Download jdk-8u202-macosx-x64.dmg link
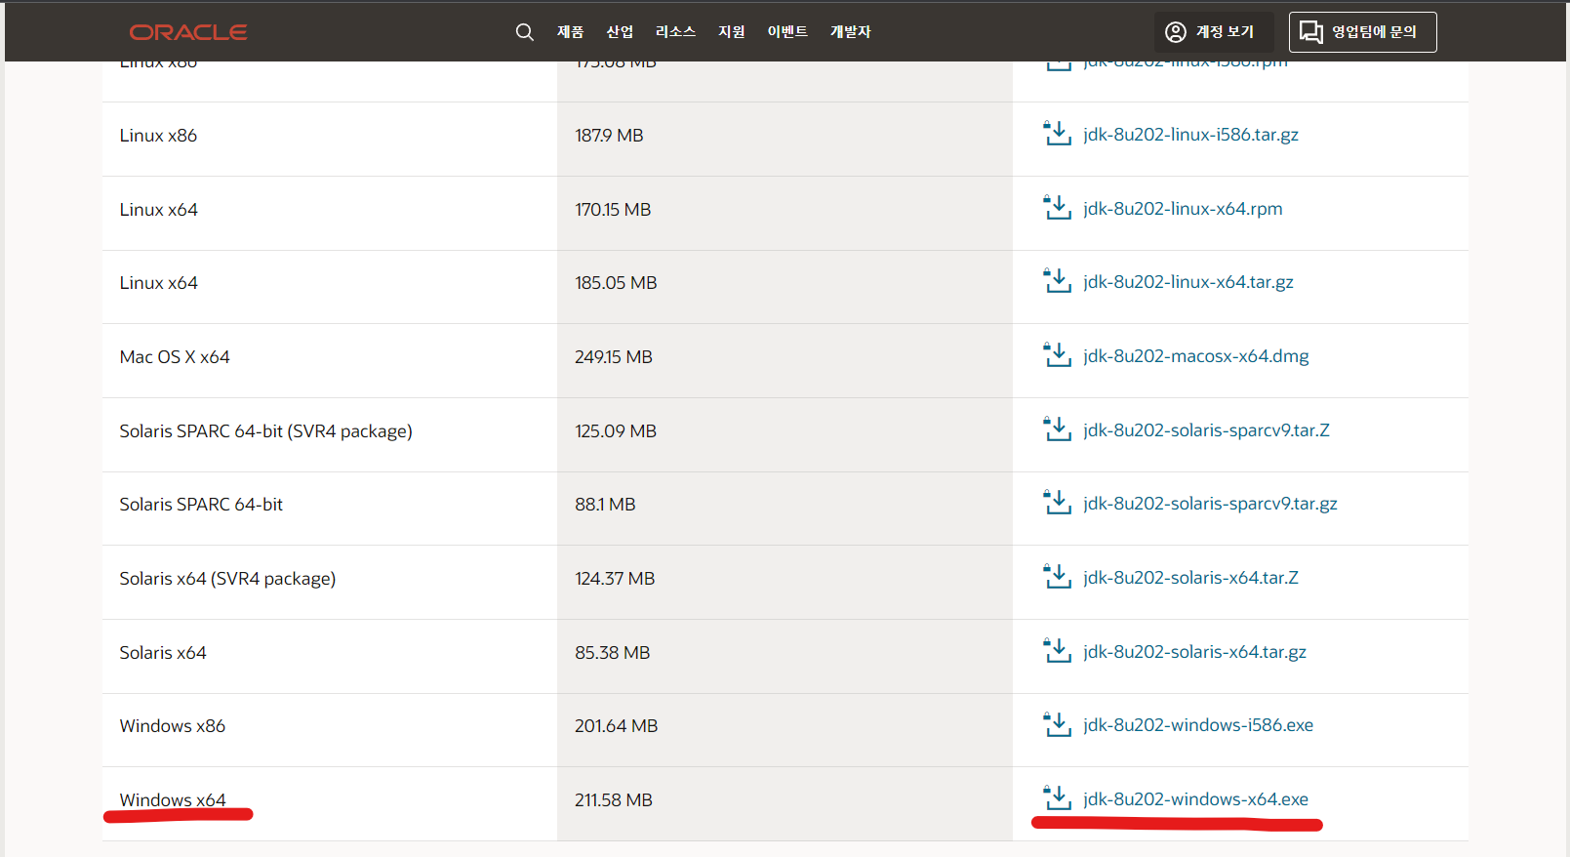The width and height of the screenshot is (1570, 857). tap(1196, 356)
